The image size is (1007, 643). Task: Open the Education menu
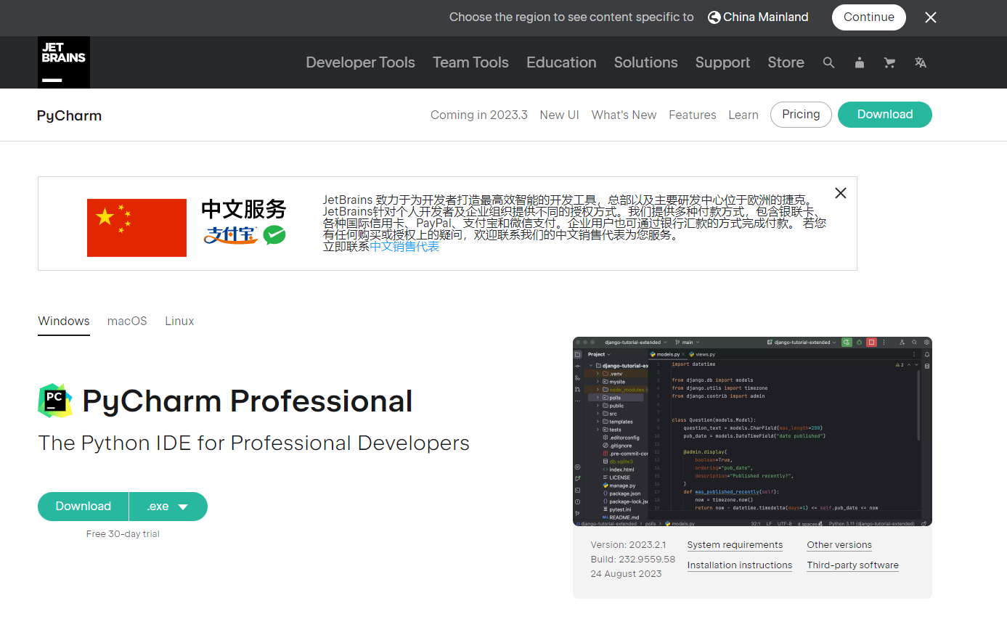click(x=561, y=62)
